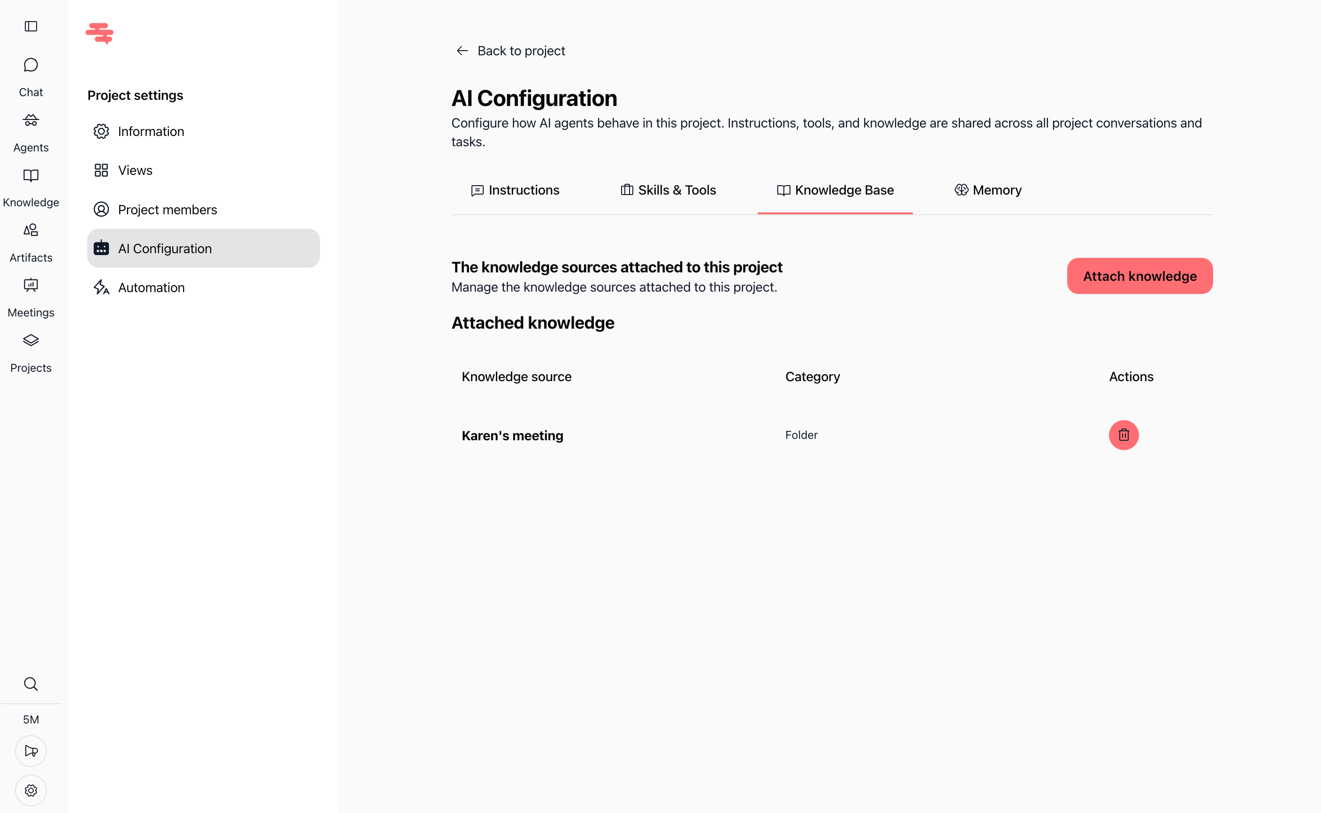Viewport: 1321px width, 813px height.
Task: Click the Project settings heading
Action: pos(135,95)
